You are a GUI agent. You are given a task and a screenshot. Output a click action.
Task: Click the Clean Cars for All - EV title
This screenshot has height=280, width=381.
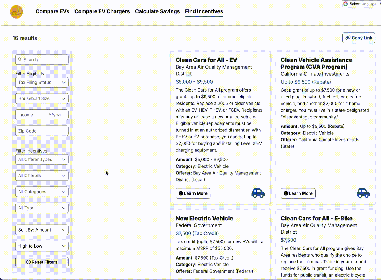click(206, 60)
